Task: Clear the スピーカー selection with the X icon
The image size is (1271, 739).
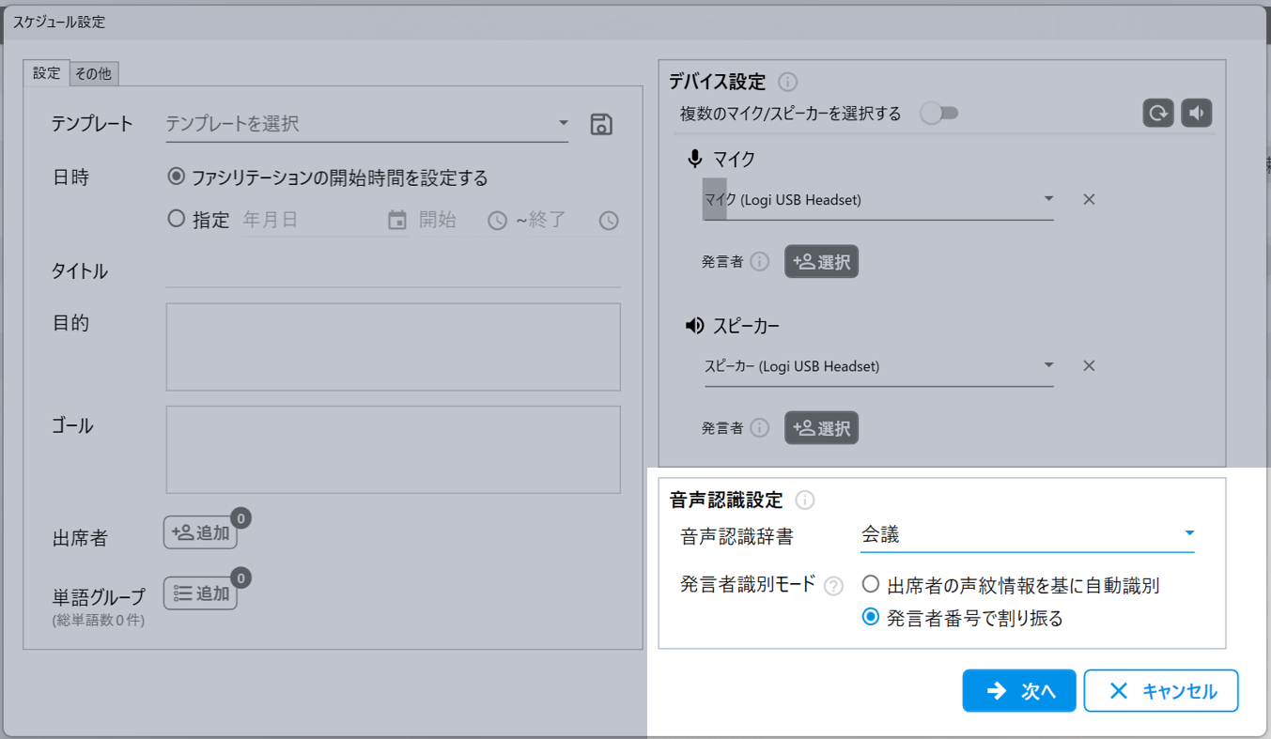Action: pyautogui.click(x=1089, y=366)
